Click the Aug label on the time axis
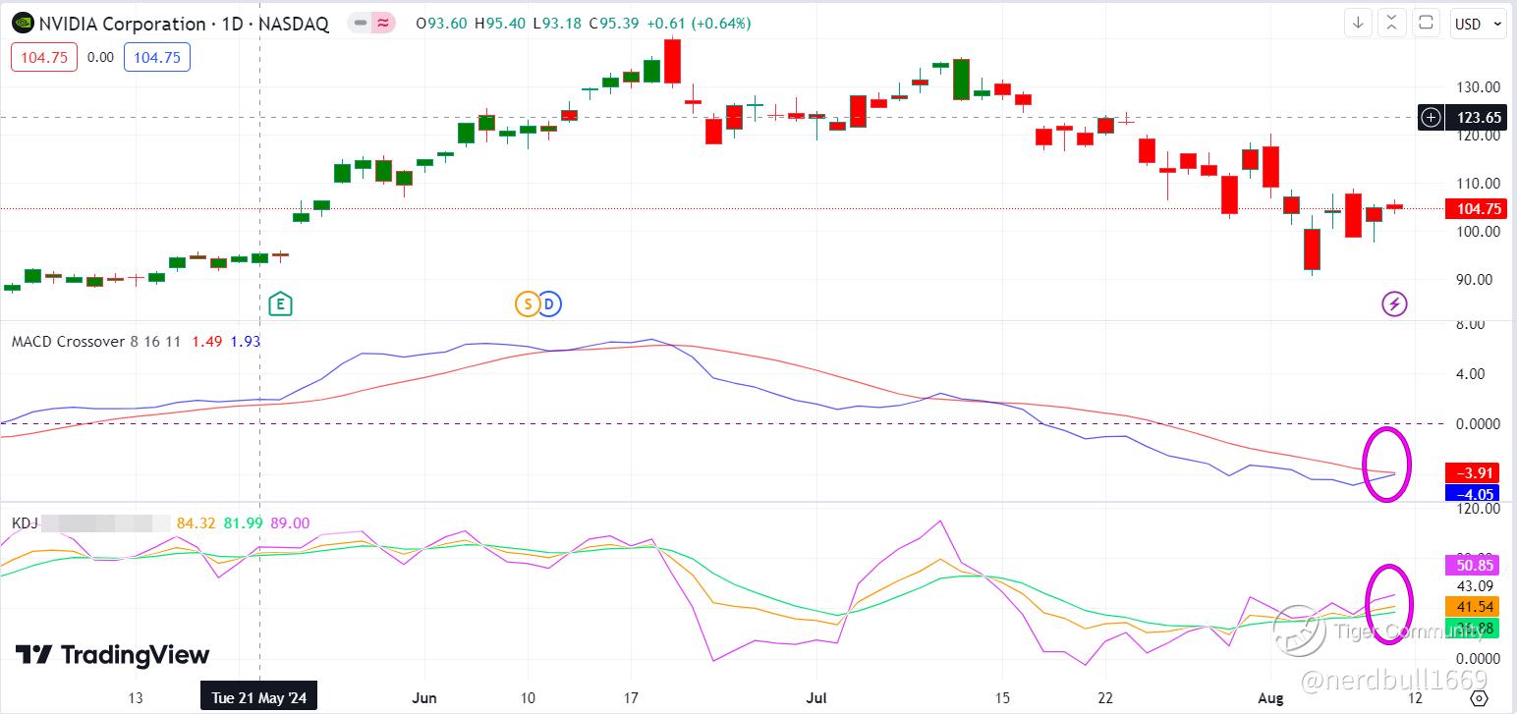1517x714 pixels. click(x=1270, y=698)
